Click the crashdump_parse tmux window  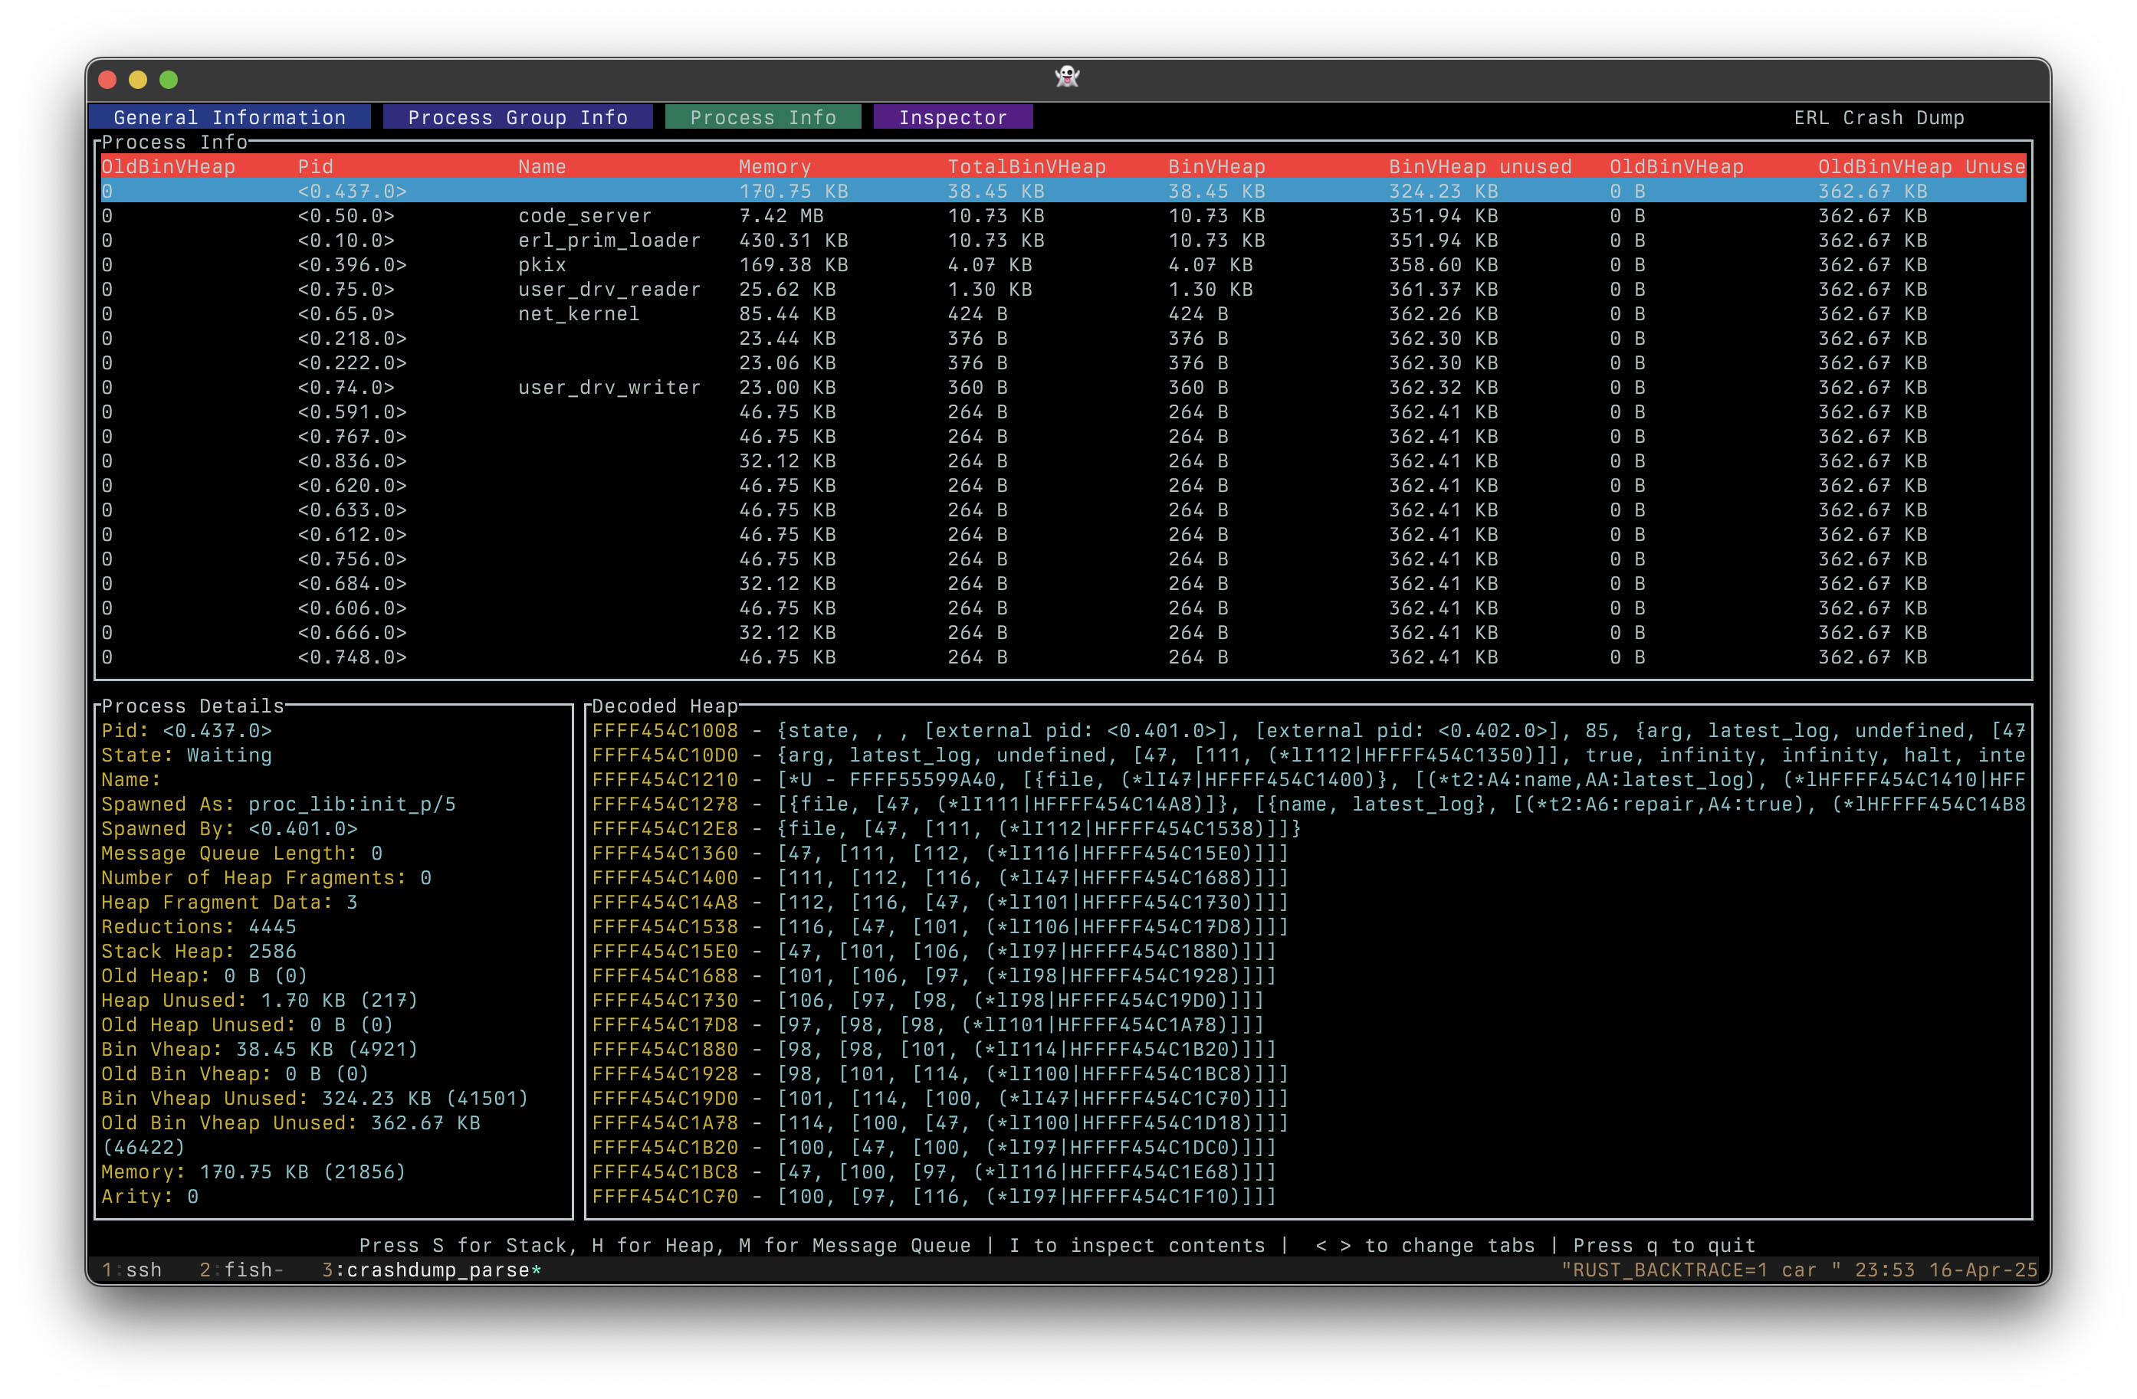coord(431,1270)
